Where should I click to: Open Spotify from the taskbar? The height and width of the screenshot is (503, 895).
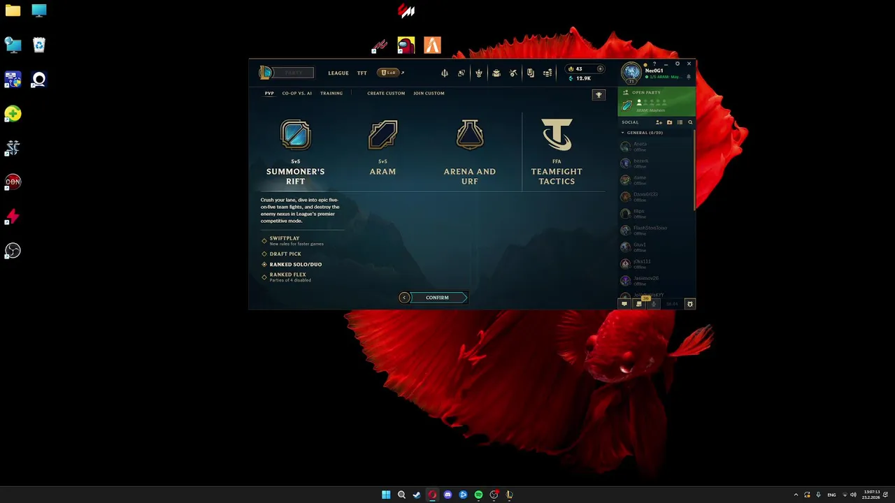click(x=478, y=495)
